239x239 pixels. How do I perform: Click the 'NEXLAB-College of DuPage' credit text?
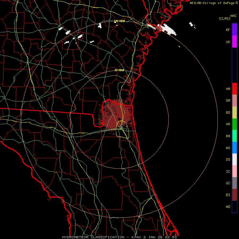(212, 3)
